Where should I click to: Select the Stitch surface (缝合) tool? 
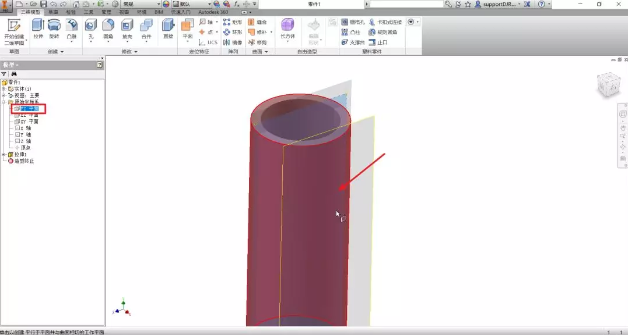pos(257,22)
